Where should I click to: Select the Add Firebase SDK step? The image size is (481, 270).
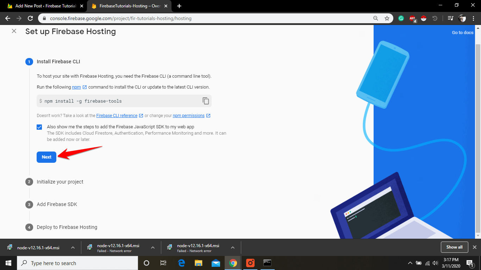click(x=57, y=204)
